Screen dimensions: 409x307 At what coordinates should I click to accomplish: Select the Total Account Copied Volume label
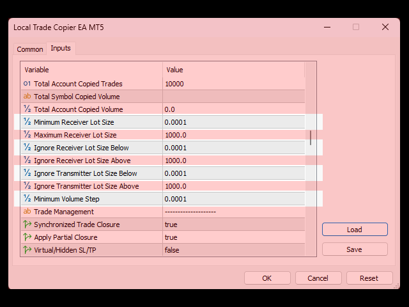tap(78, 109)
